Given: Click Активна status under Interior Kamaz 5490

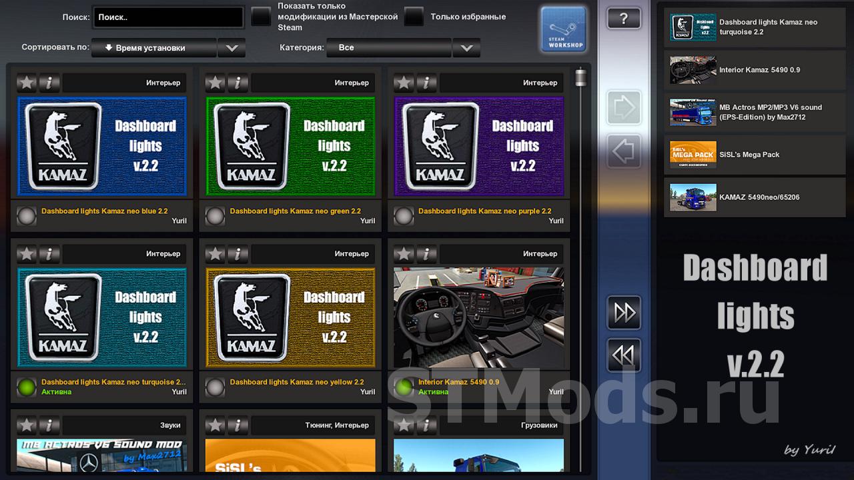Looking at the screenshot, I should pyautogui.click(x=433, y=392).
